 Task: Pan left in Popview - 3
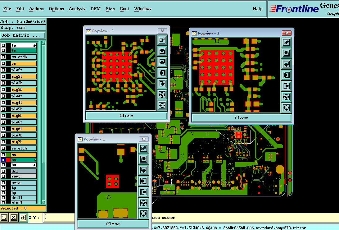(286, 75)
